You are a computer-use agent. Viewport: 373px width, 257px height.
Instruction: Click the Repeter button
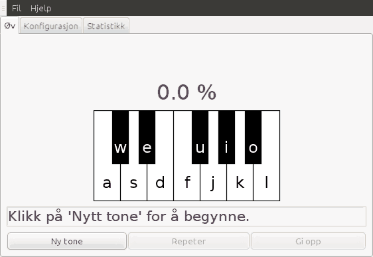click(x=188, y=241)
